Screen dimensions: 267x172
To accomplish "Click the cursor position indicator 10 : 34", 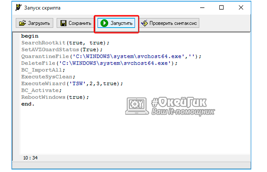I will click(30, 158).
